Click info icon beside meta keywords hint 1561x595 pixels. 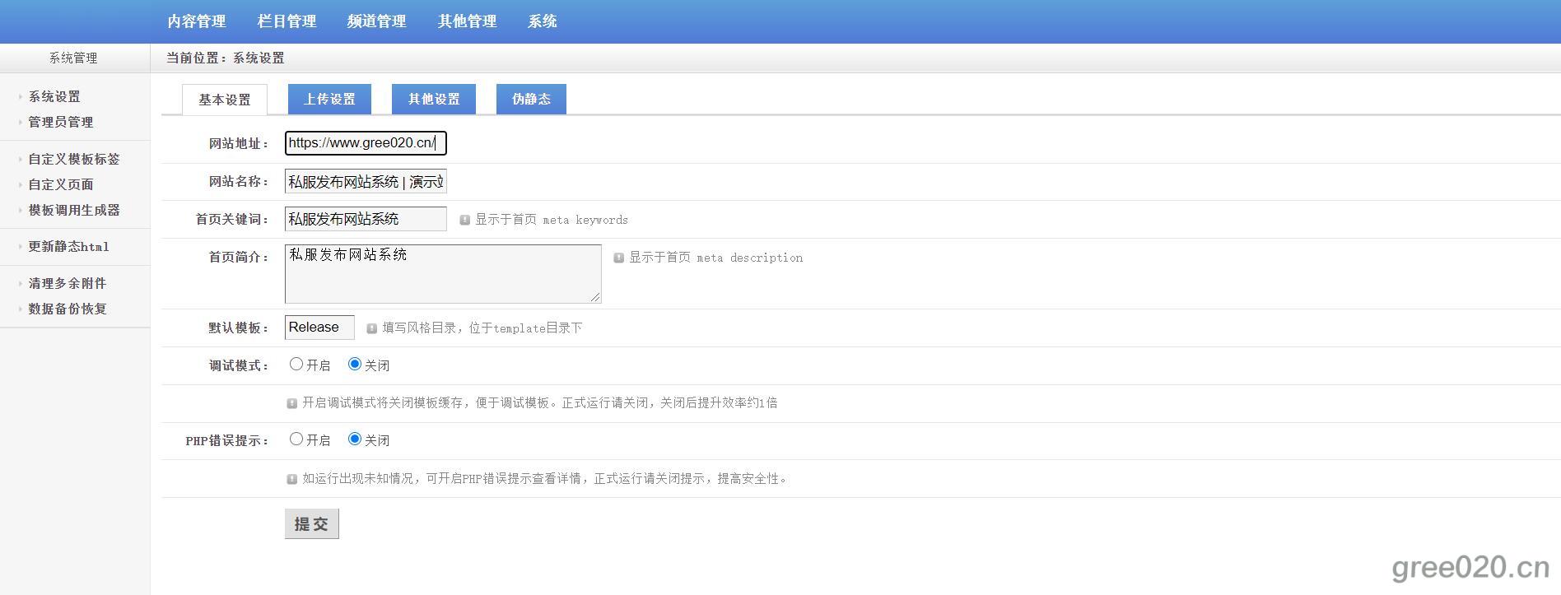pyautogui.click(x=464, y=220)
